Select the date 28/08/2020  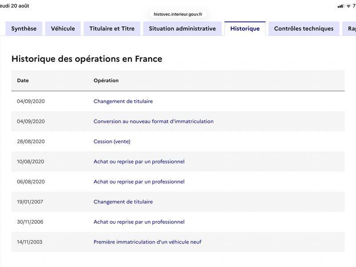[31, 142]
